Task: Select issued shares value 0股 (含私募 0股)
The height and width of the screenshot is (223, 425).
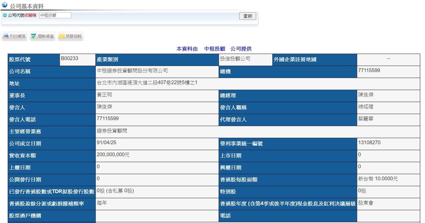Action: coord(115,191)
